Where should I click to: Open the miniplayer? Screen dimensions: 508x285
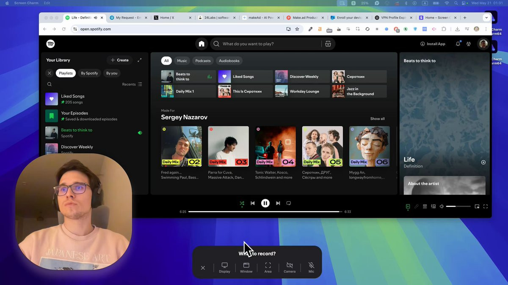(x=477, y=206)
